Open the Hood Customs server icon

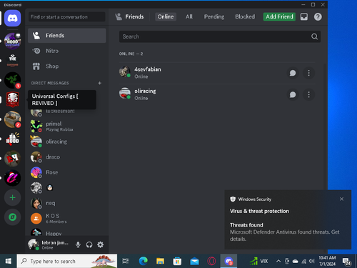tap(12, 41)
